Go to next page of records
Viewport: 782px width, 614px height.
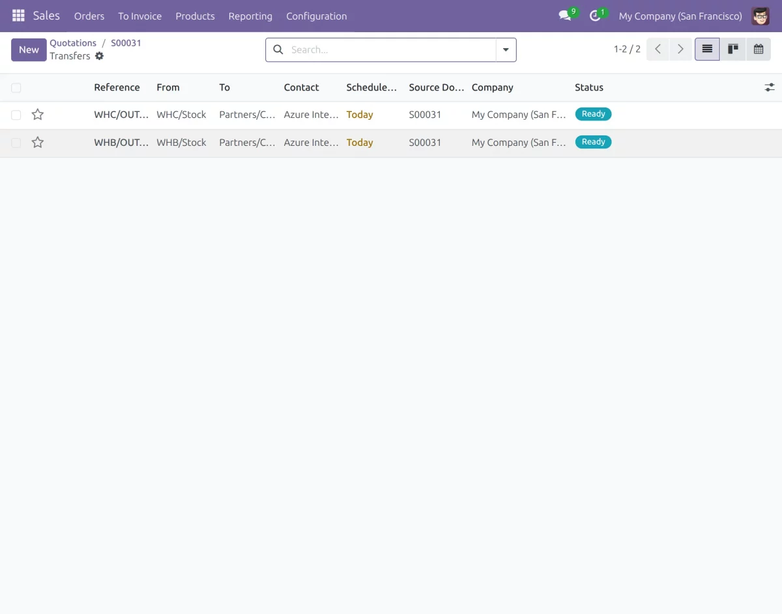(680, 49)
